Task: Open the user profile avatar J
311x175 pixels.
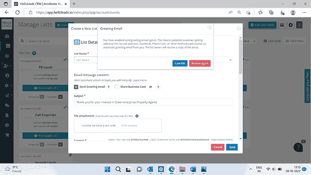Action: click(x=299, y=25)
